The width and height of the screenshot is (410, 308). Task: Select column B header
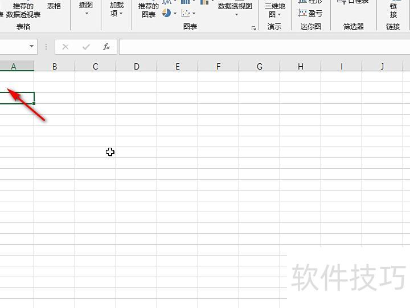pyautogui.click(x=55, y=66)
